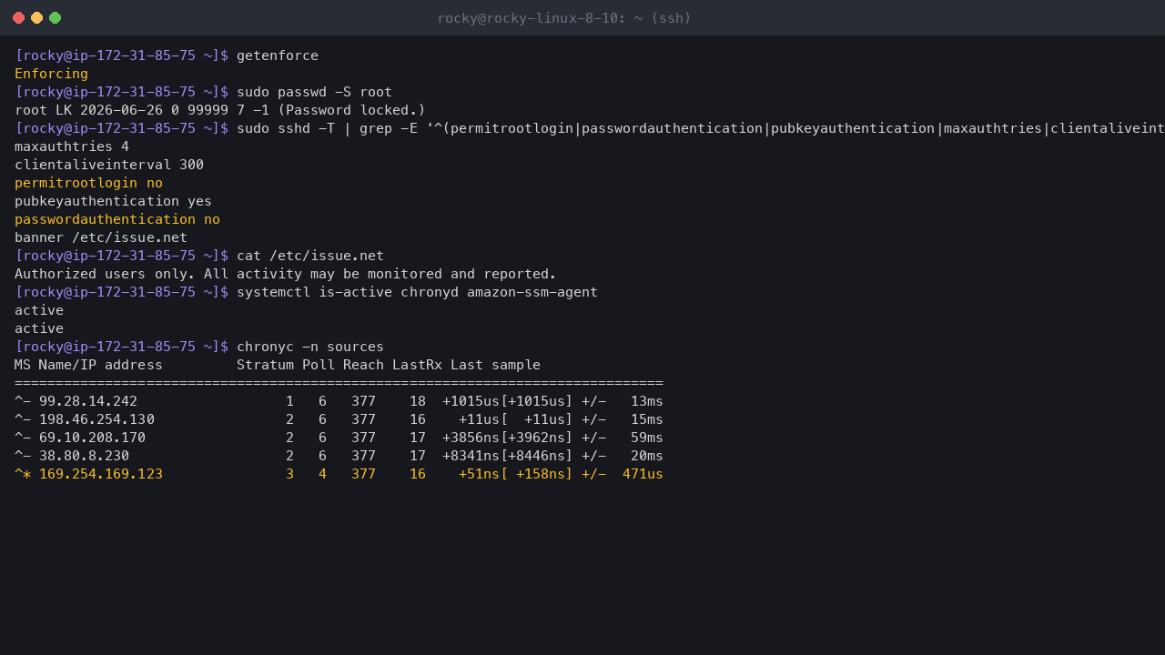Screen dimensions: 1165x655
Task: Click the Last sample column header
Action: [x=495, y=365]
